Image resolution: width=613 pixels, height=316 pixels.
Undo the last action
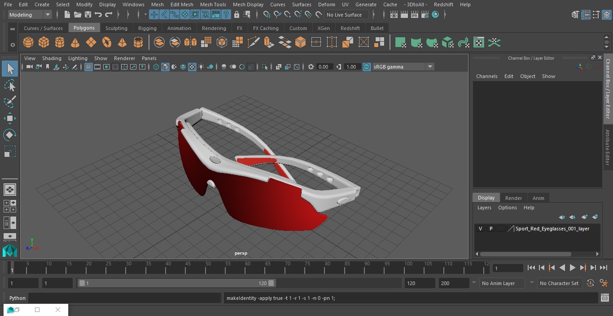[x=98, y=15]
